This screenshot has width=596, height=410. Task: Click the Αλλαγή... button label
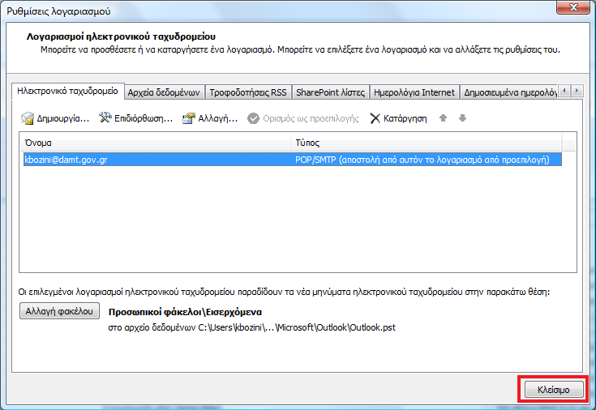pos(218,118)
